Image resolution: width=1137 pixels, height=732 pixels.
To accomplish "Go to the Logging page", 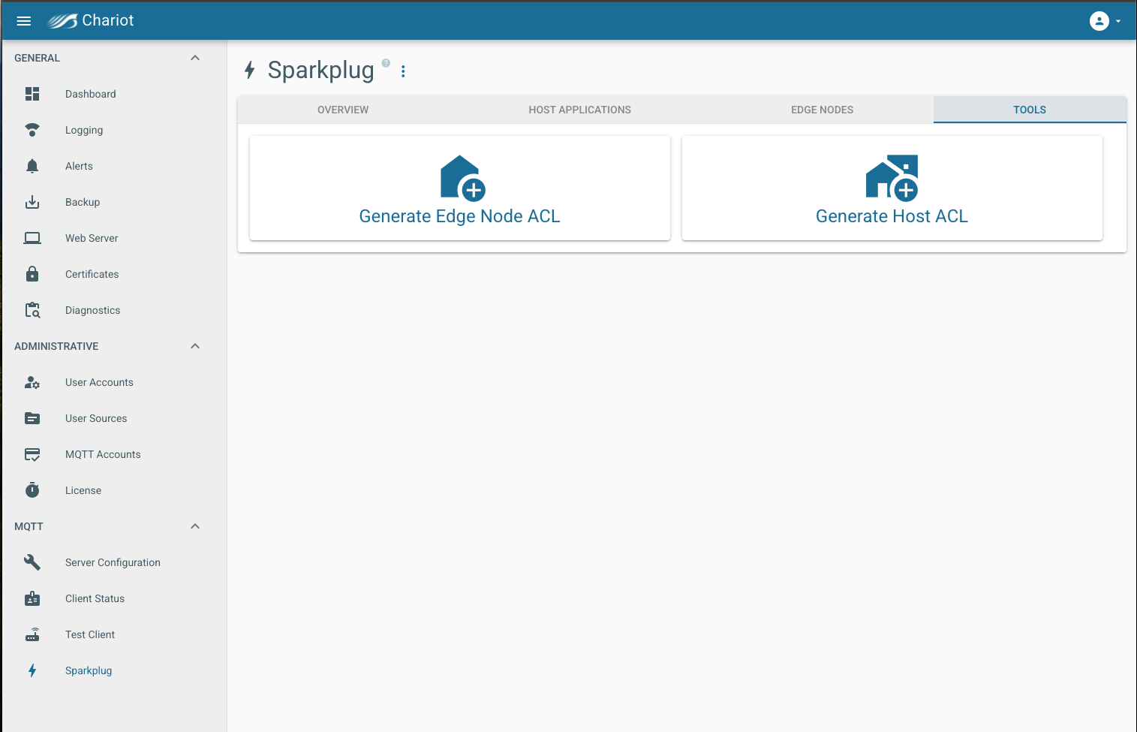I will [x=84, y=130].
